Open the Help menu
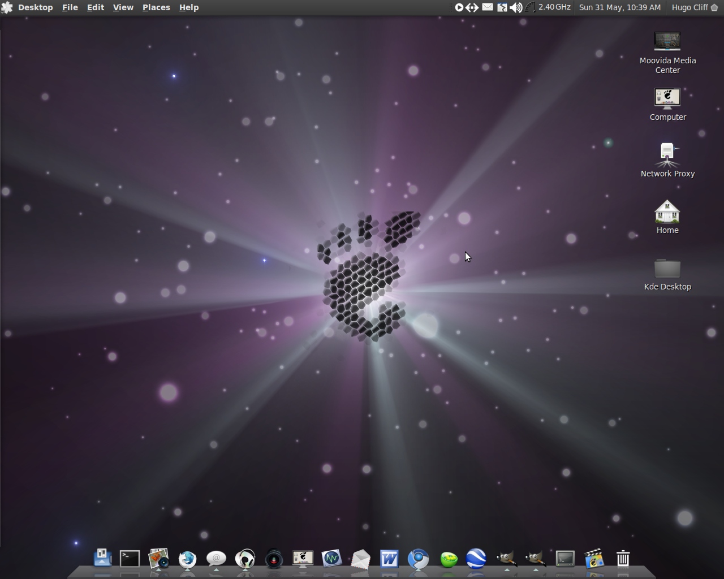724x579 pixels. click(189, 7)
